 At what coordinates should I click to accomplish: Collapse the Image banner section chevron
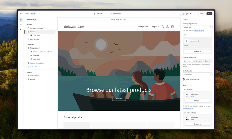point(26,48)
